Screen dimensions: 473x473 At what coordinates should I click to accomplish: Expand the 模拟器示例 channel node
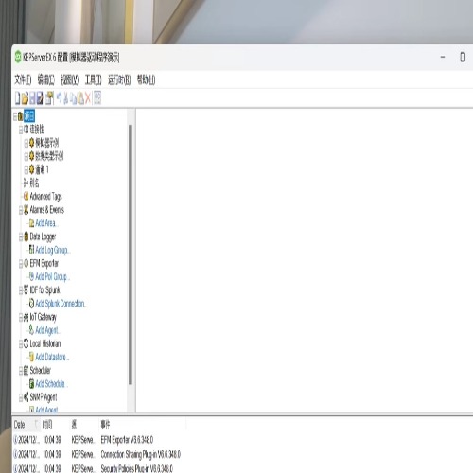pos(26,144)
